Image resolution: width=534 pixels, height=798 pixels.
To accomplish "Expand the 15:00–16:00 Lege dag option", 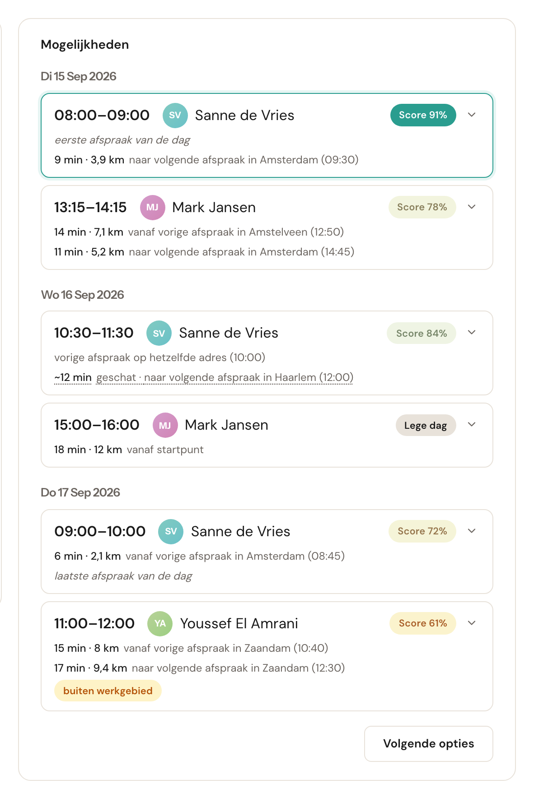I will click(472, 425).
